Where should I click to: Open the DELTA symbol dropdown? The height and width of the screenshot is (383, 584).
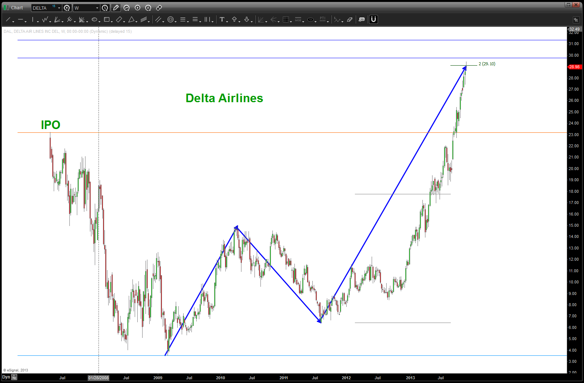pyautogui.click(x=59, y=8)
